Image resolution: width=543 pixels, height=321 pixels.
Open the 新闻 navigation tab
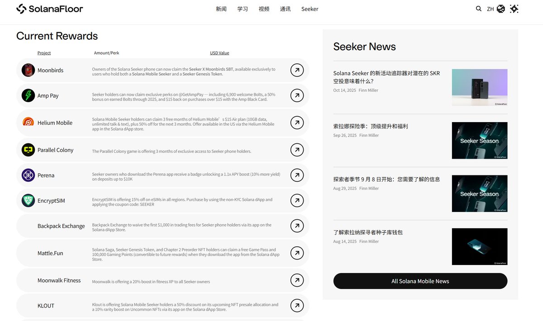pyautogui.click(x=221, y=9)
